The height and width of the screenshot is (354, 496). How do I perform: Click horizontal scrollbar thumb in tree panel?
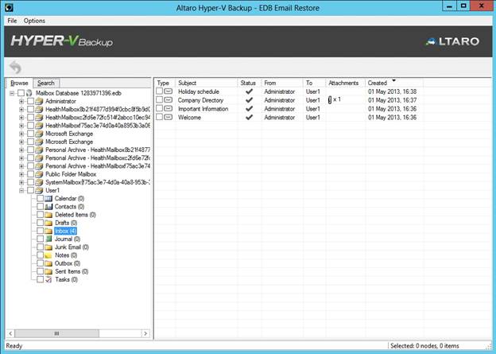56,333
